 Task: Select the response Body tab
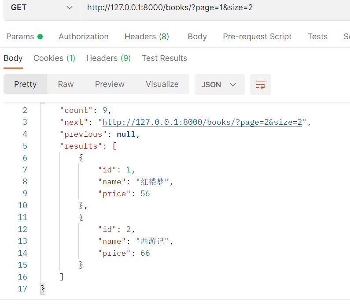pyautogui.click(x=13, y=58)
